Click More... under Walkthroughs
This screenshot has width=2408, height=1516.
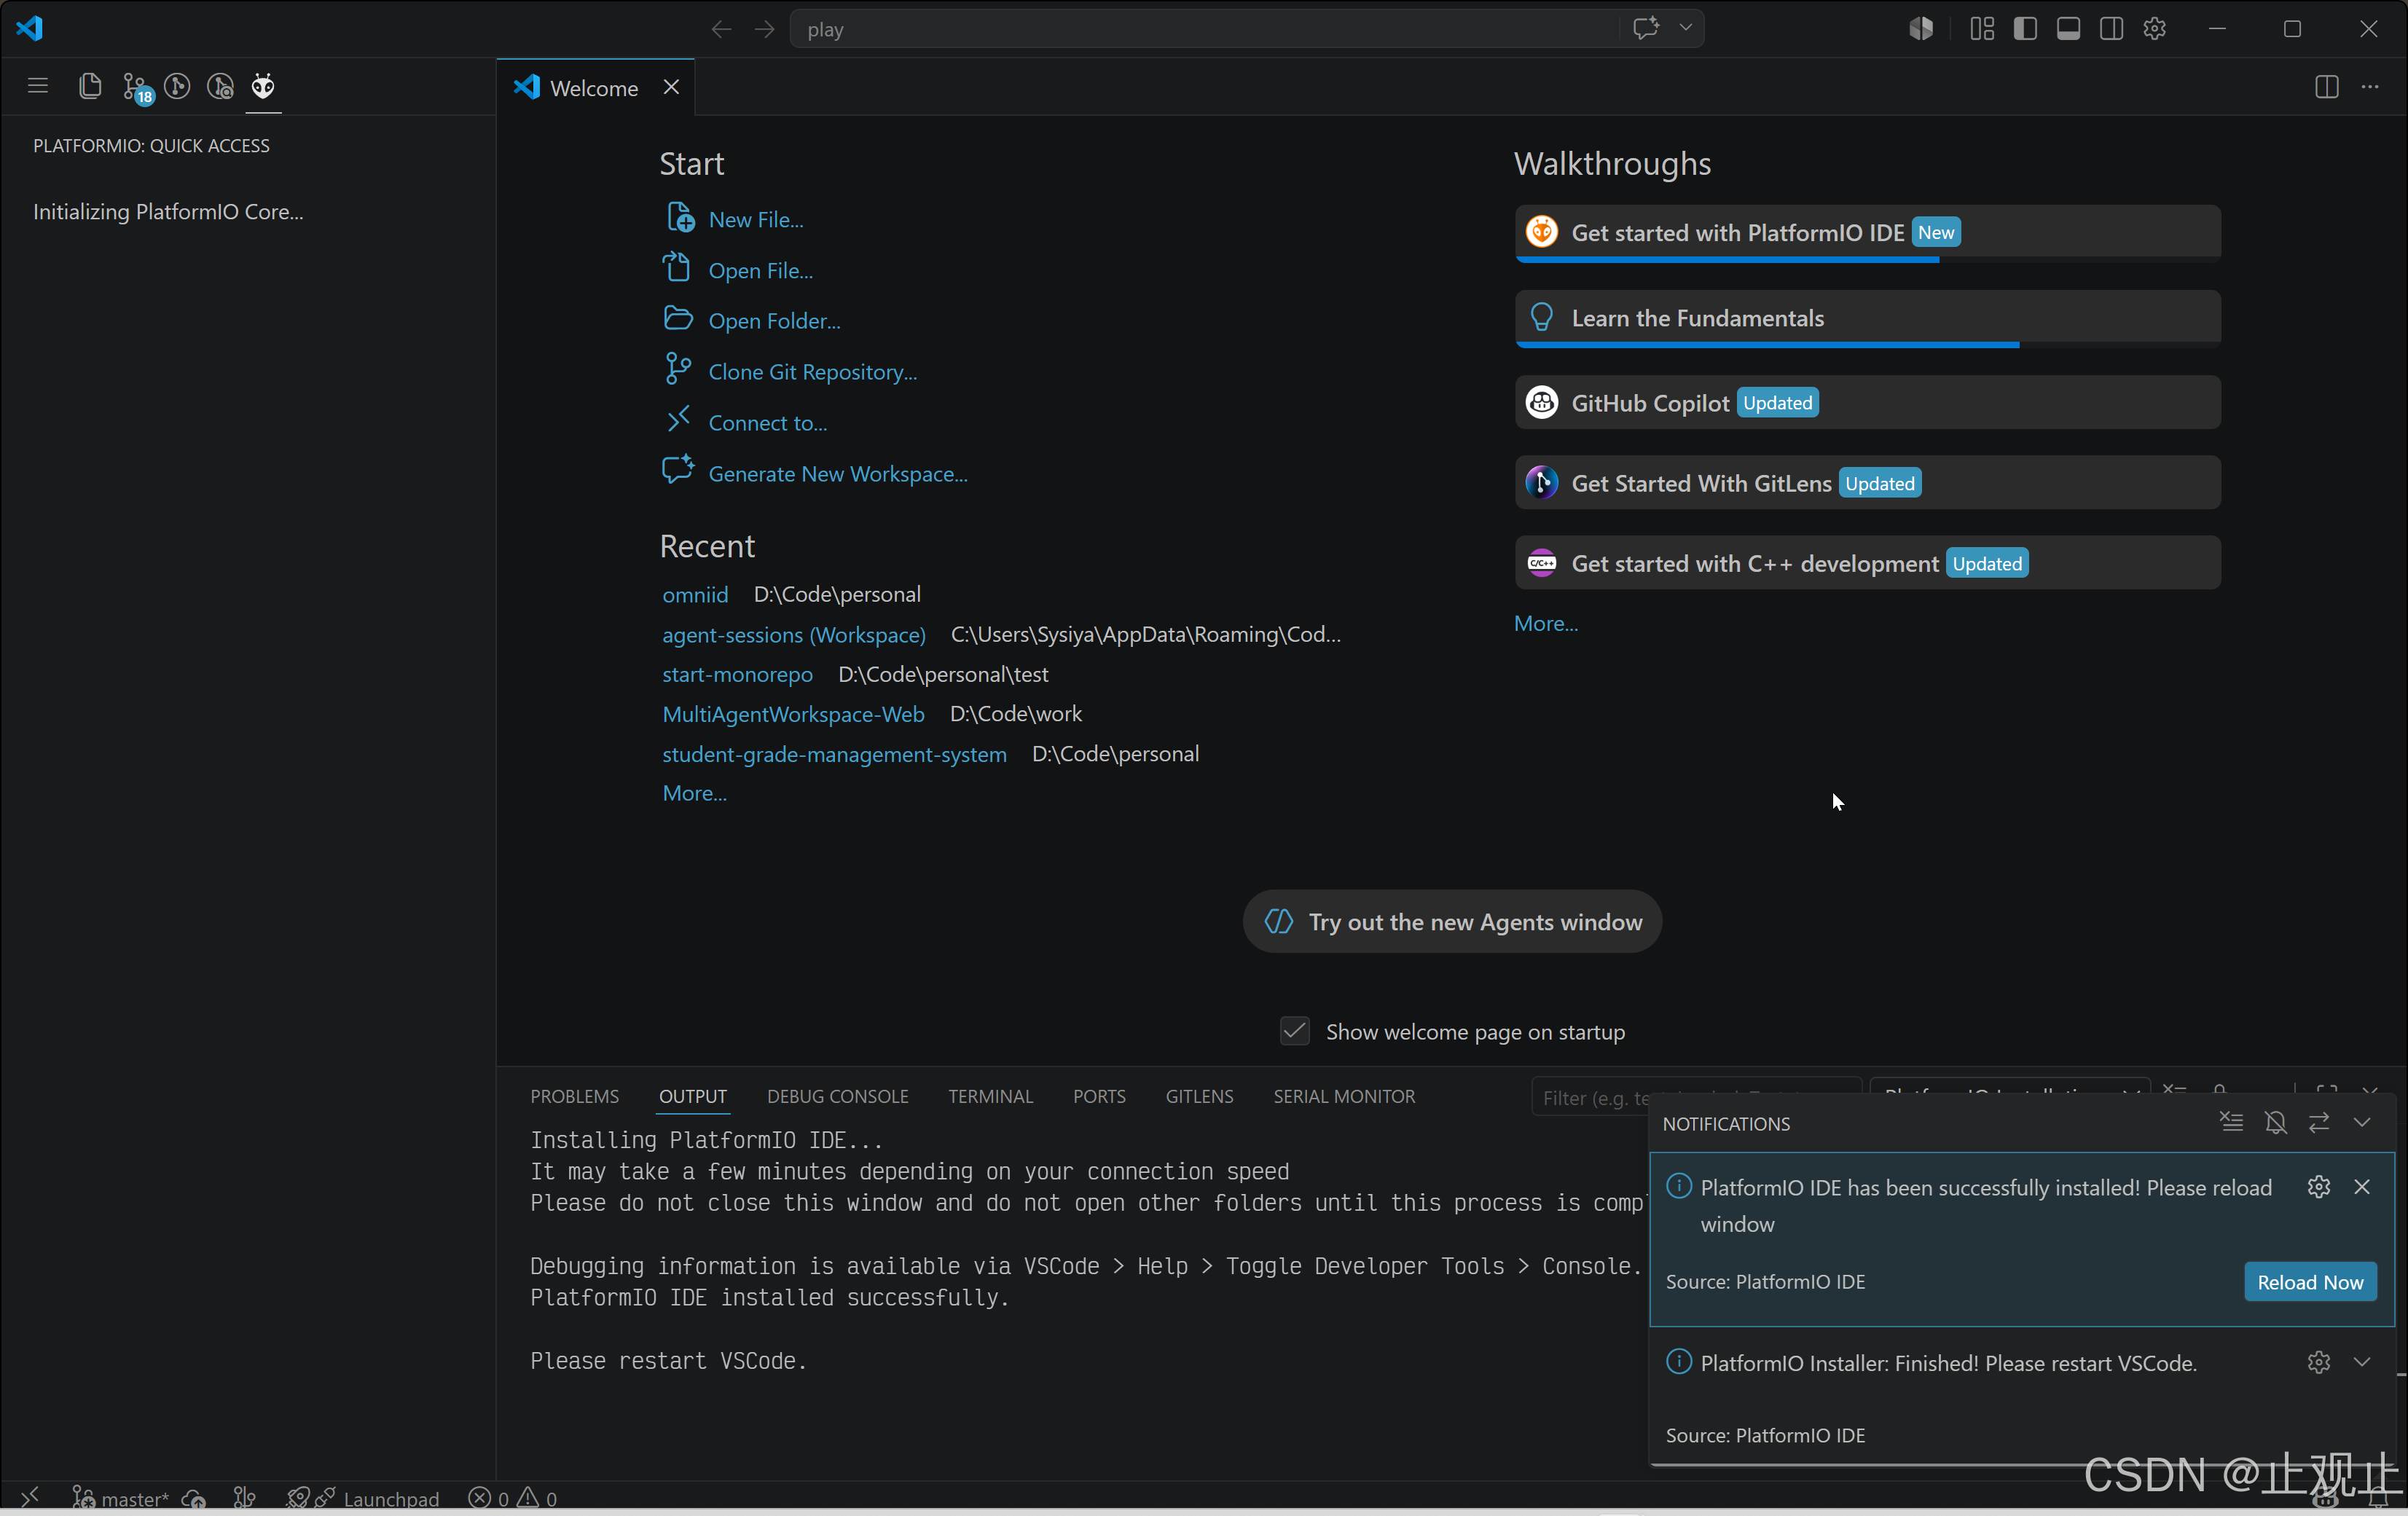tap(1546, 623)
